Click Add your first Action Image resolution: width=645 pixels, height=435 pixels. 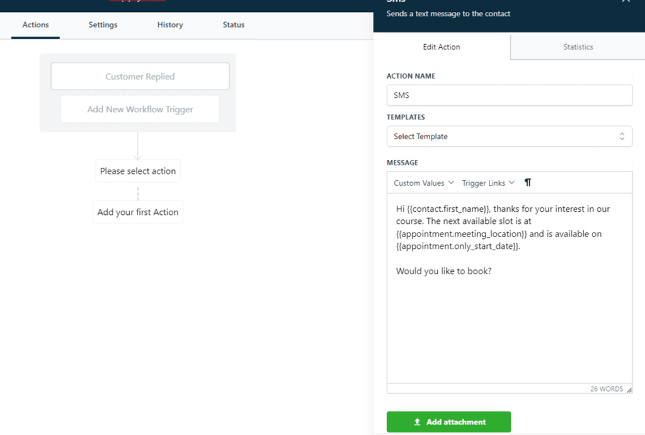coord(138,212)
